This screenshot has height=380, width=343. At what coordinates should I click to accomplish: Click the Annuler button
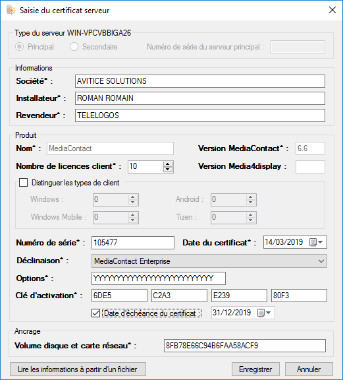(309, 369)
